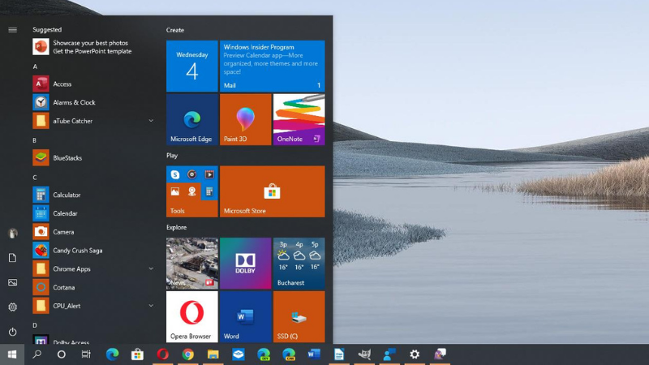Image resolution: width=649 pixels, height=365 pixels.
Task: Open GIMP from the taskbar
Action: pyautogui.click(x=364, y=354)
